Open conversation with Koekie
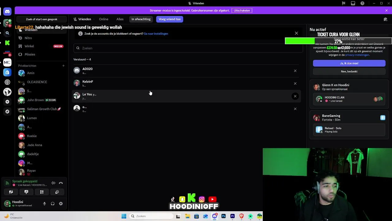 tap(41, 136)
